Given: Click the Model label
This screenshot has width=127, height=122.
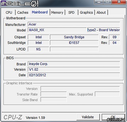Looking at the screenshot, I should pos(21,30).
